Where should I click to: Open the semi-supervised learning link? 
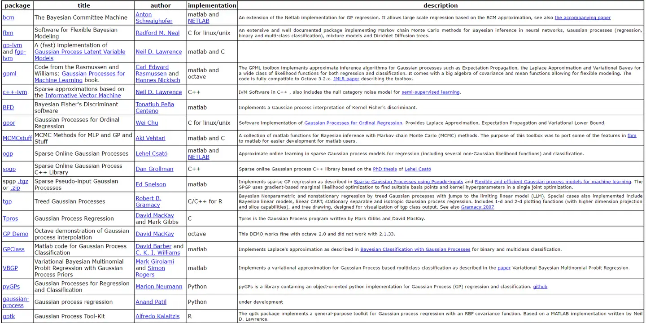[430, 92]
